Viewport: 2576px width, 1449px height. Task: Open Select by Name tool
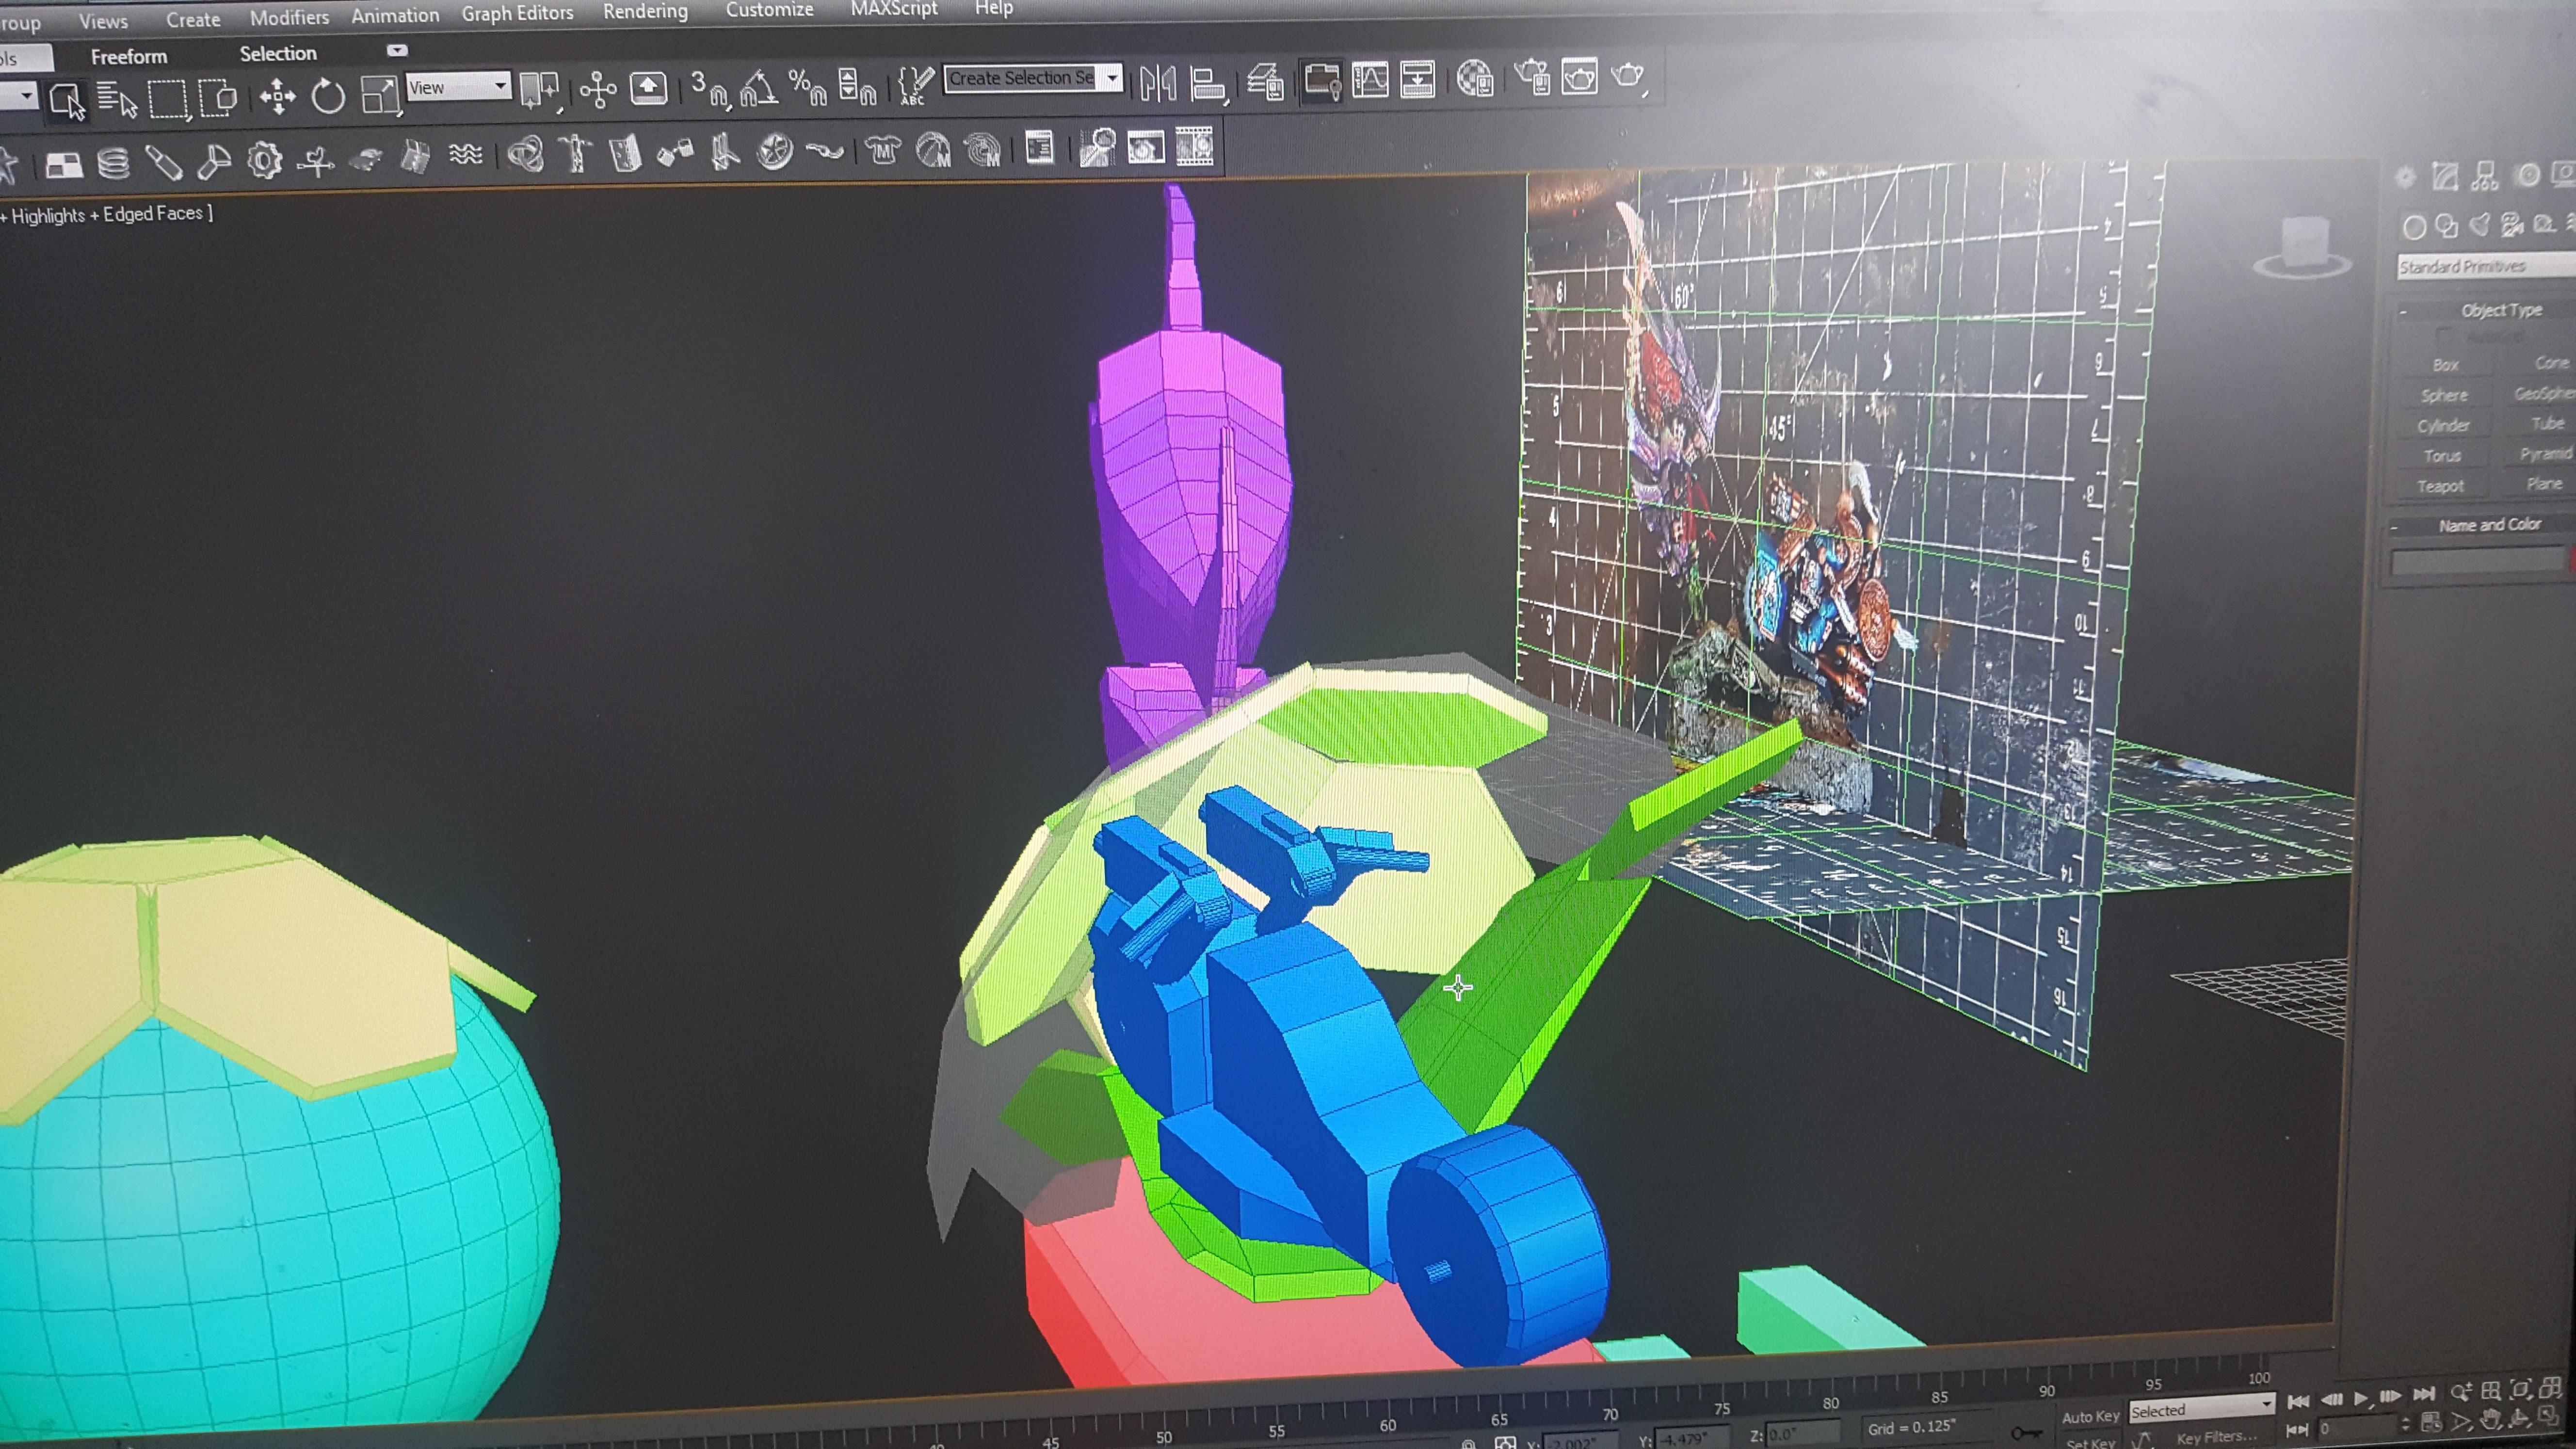pyautogui.click(x=118, y=101)
